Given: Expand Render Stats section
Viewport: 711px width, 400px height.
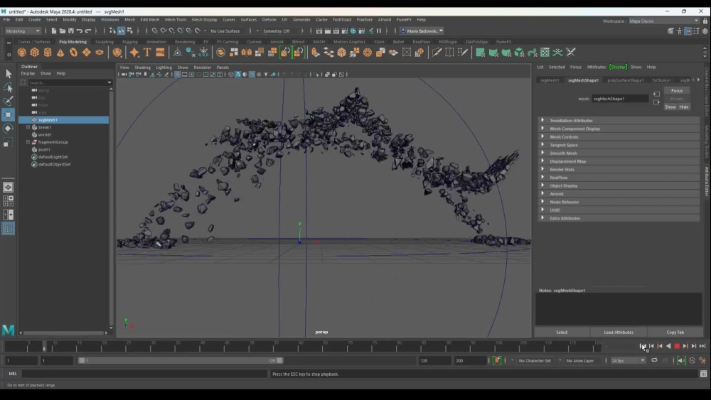Looking at the screenshot, I should 542,169.
